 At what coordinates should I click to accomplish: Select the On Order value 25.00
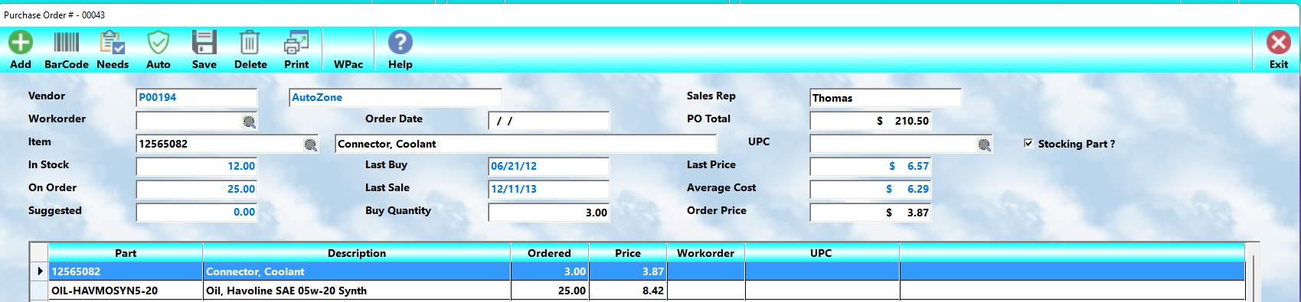(197, 190)
